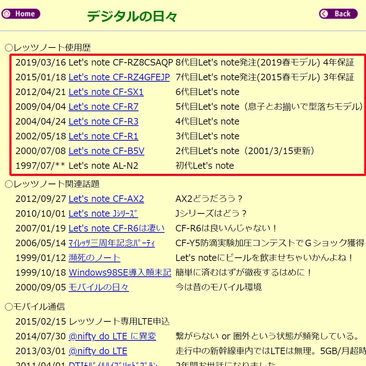Open the @nifty do LTE に異変 link
The height and width of the screenshot is (366, 366).
[x=112, y=336]
